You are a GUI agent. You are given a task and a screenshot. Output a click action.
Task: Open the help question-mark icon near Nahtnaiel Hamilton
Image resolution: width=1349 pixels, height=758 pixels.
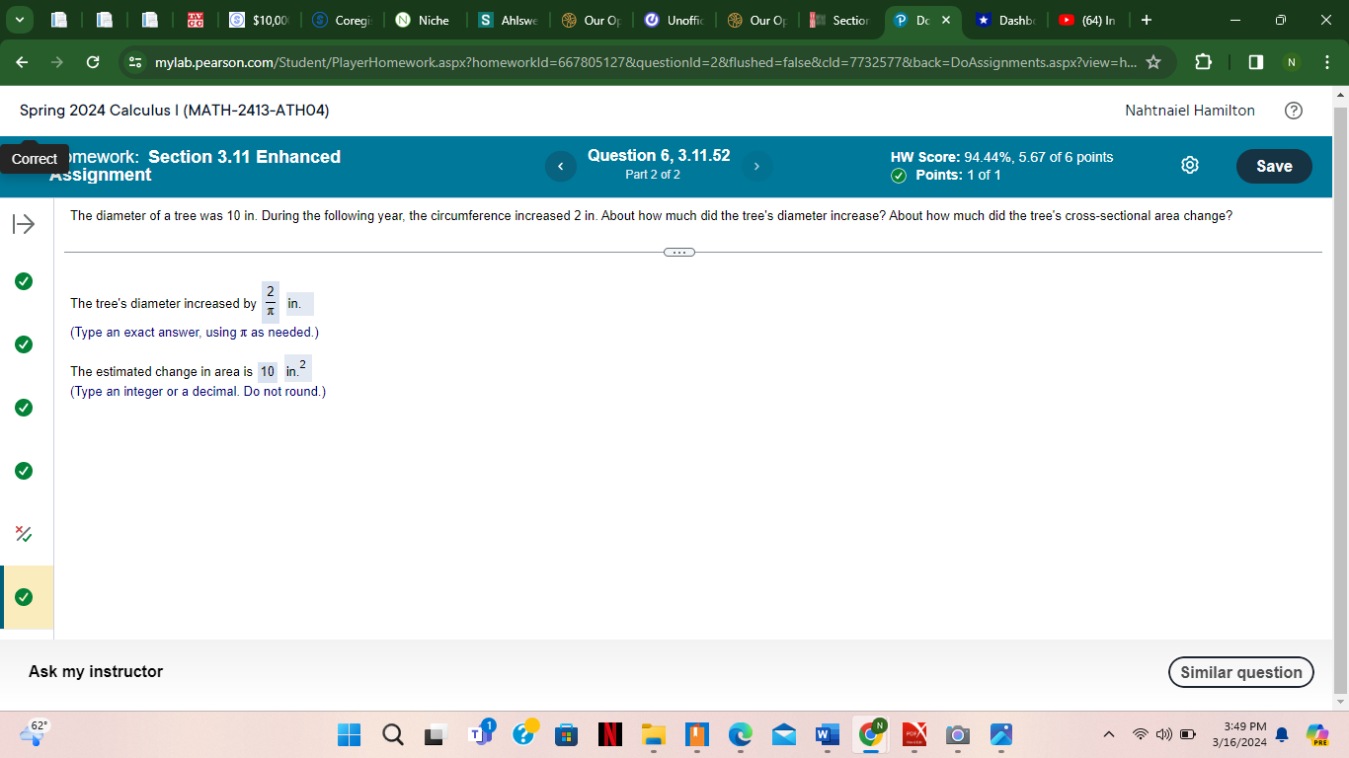[x=1294, y=111]
